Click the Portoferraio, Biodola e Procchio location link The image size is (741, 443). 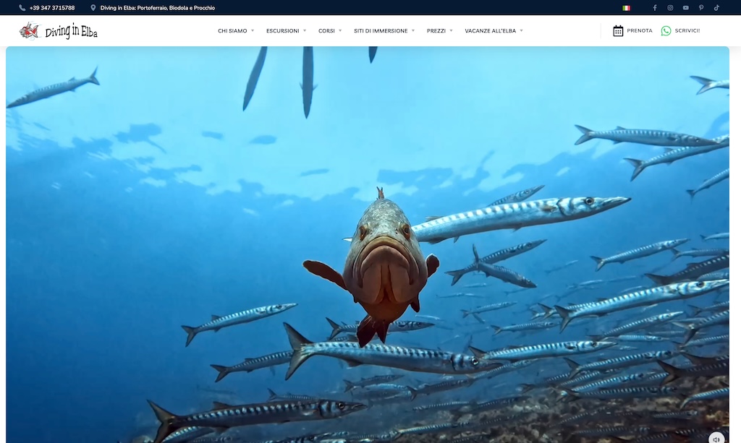[x=157, y=8]
